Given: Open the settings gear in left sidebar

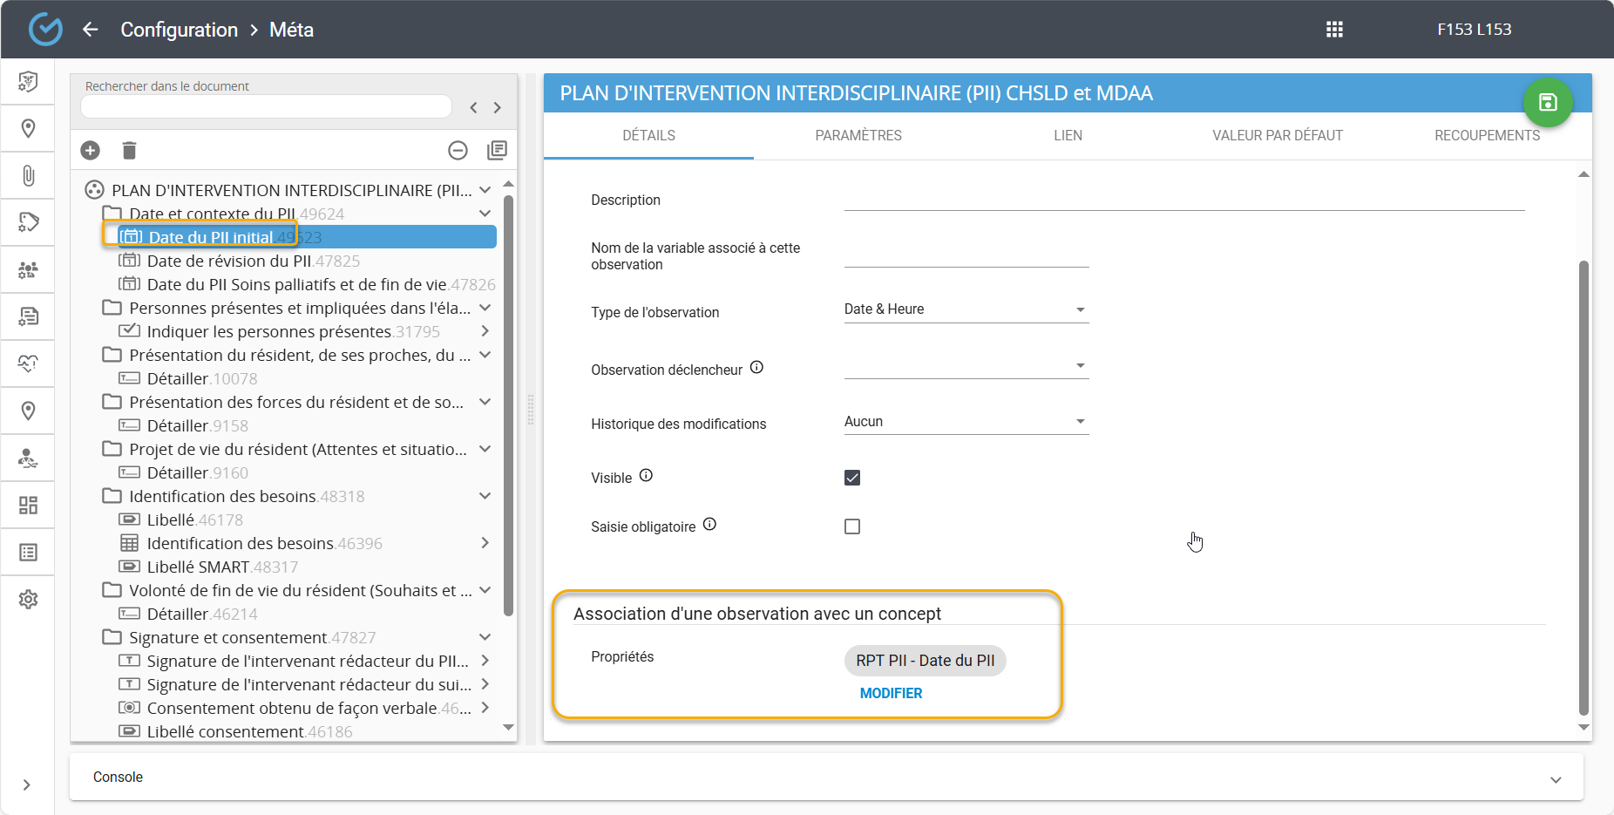Looking at the screenshot, I should 28,600.
